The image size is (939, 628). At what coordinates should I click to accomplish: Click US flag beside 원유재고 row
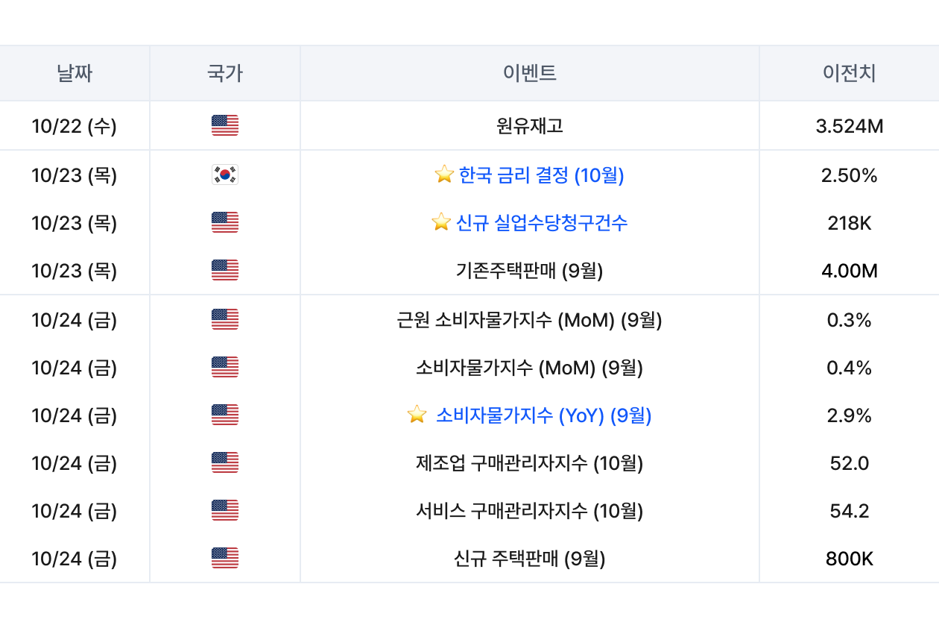(x=224, y=126)
